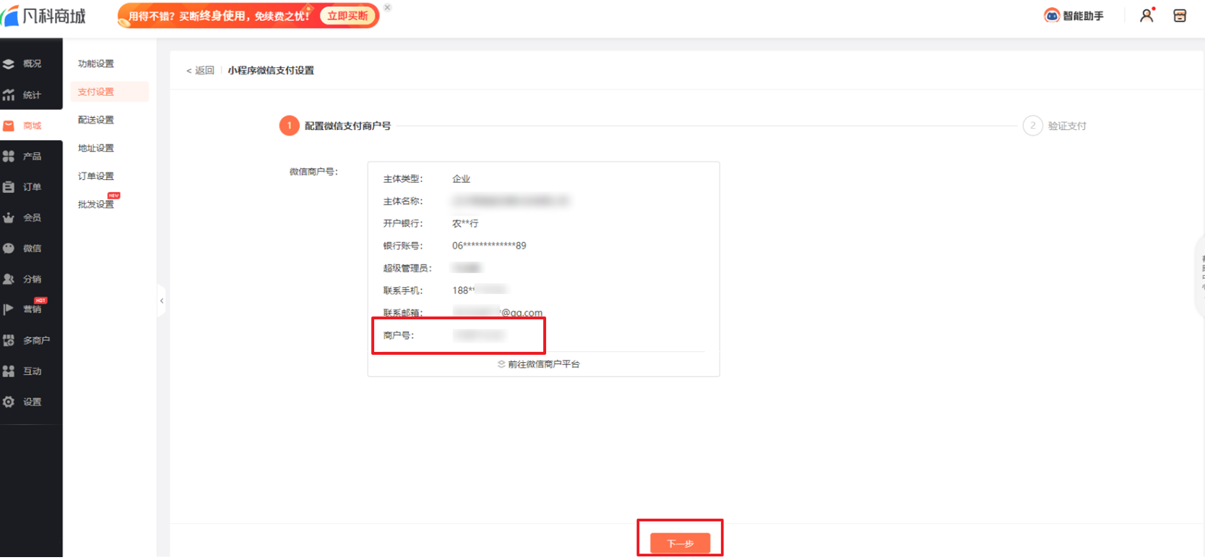1205x560 pixels.
Task: Open 配送设置 menu item
Action: click(x=96, y=120)
